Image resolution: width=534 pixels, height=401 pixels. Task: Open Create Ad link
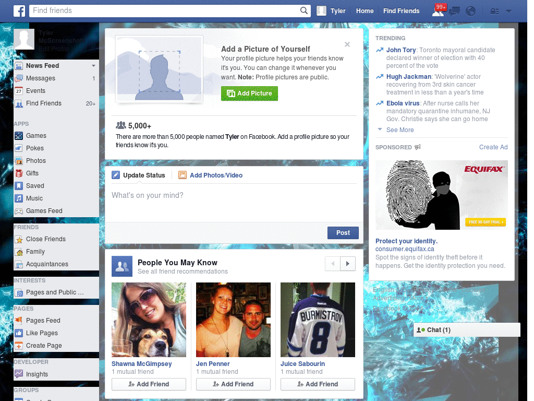[x=493, y=147]
